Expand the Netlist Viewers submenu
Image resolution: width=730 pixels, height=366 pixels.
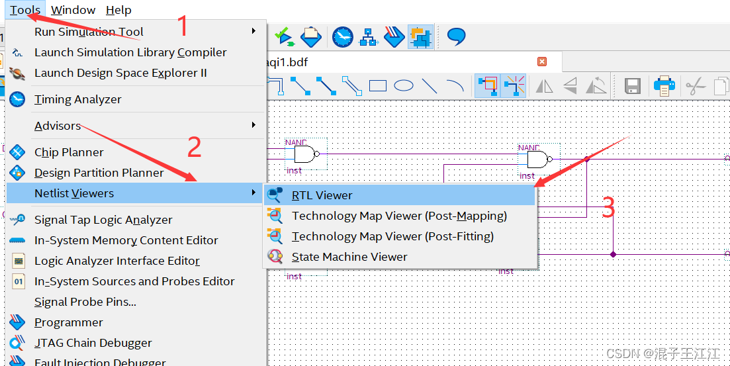[136, 193]
